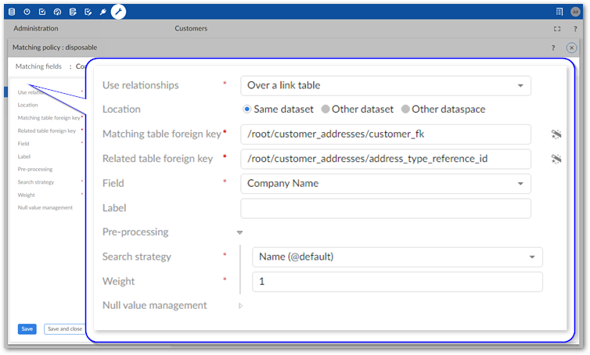Open the Field dropdown showing Company Name
Viewport: 590px width, 355px height.
(x=386, y=184)
